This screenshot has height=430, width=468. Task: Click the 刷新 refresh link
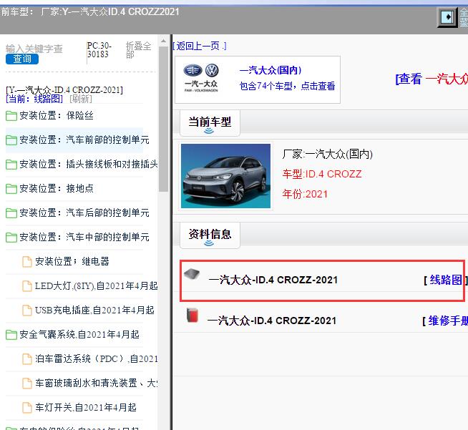point(81,99)
